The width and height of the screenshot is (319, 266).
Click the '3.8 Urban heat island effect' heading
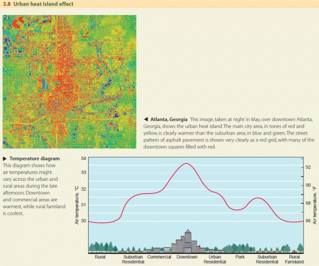(x=38, y=4)
